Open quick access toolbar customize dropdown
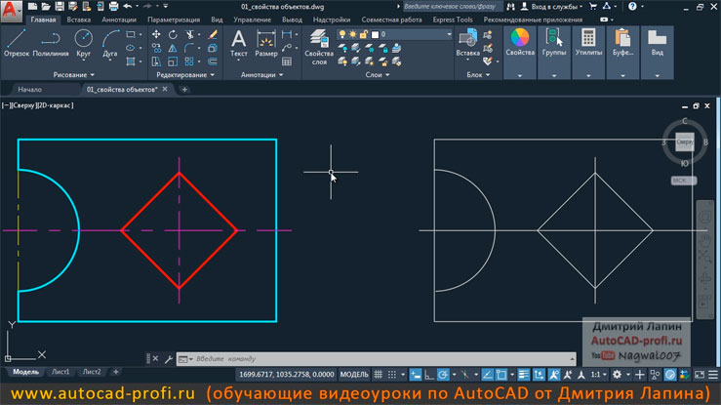721x405 pixels. 166,7
